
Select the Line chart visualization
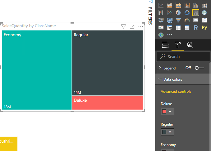point(161,5)
